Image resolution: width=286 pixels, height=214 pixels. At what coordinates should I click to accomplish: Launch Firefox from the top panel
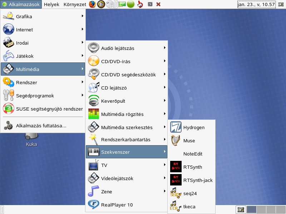coord(93,4)
